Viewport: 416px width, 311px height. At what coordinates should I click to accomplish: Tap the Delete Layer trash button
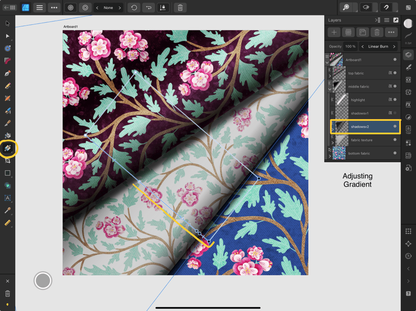coord(377,32)
